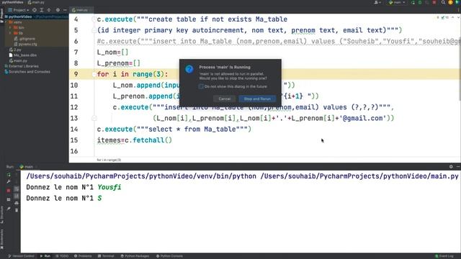Open Run panel gear settings
The image size is (461, 259).
(451, 167)
